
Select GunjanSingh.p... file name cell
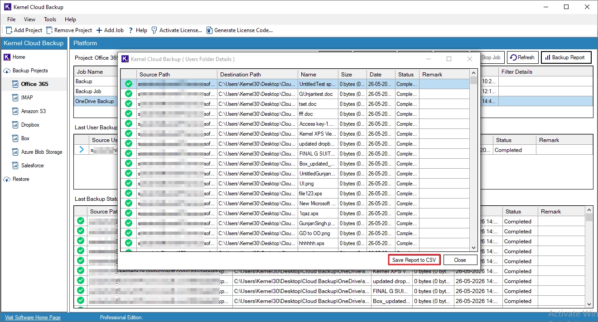[x=318, y=223]
